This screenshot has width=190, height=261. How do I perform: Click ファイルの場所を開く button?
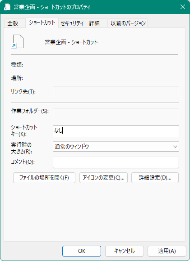44,178
